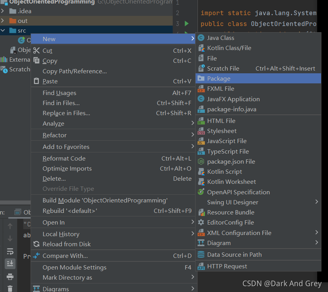Viewport: 328px width, 292px height.
Task: Click the Paste clipboard icon
Action: 36,81
